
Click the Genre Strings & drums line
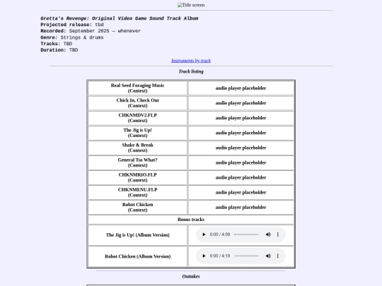72,37
